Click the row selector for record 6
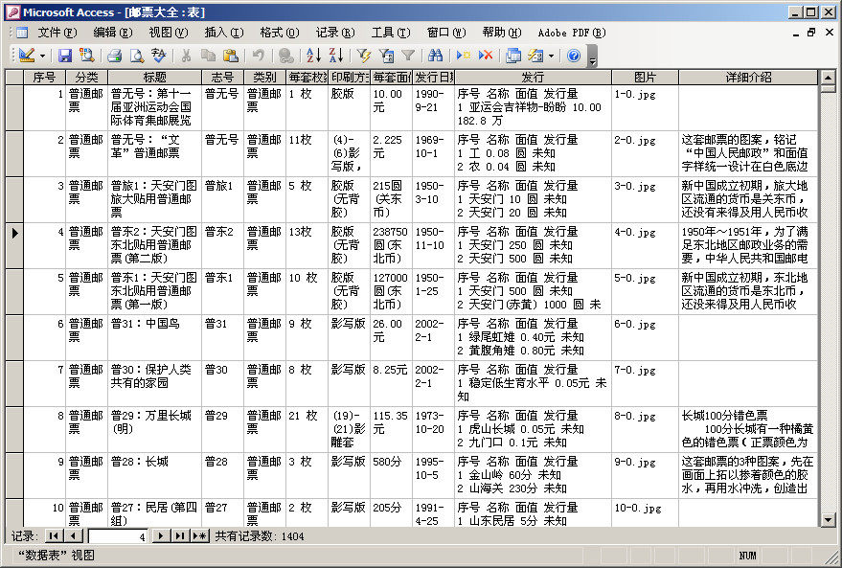Screen dimensions: 842x568 coord(14,337)
